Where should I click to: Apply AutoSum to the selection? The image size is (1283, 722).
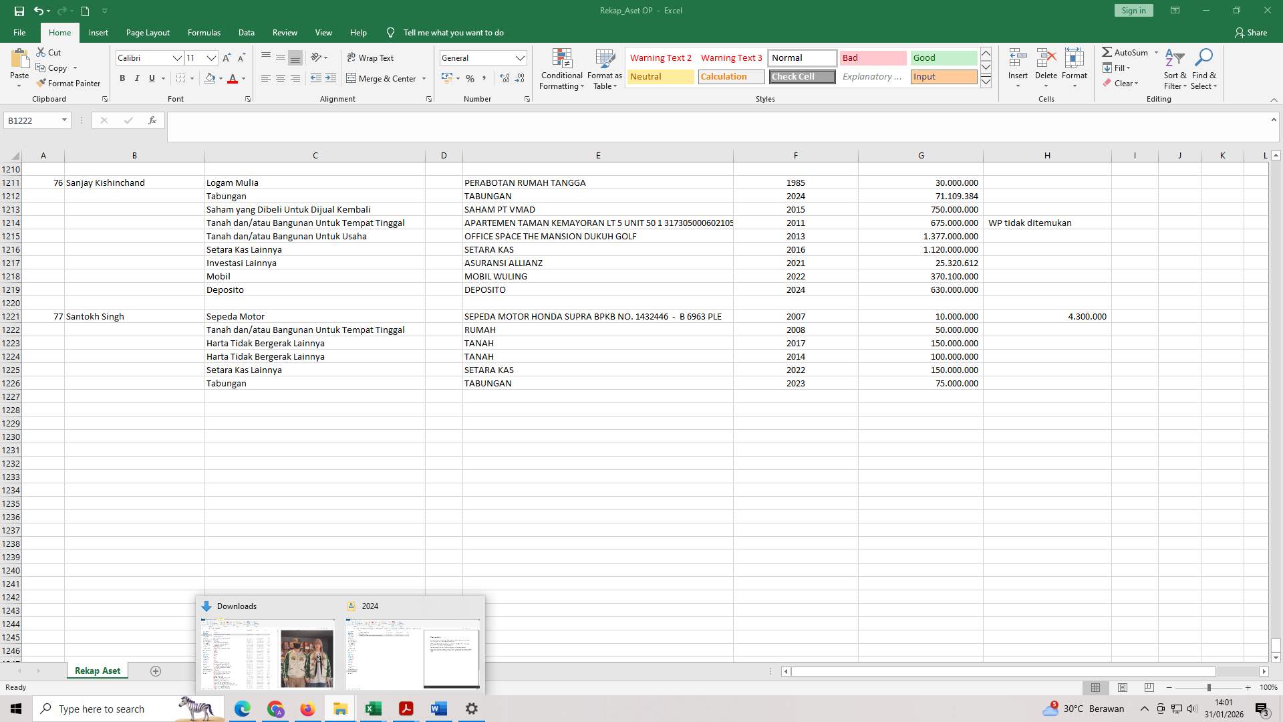pos(1127,51)
